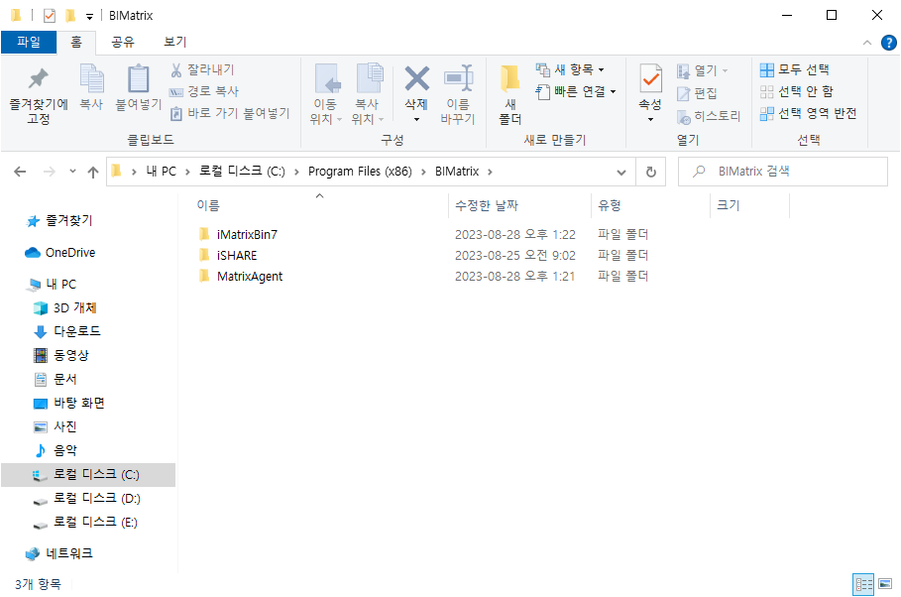The image size is (901, 597).
Task: Click the Cut (잘라내기) scissors command
Action: 202,70
